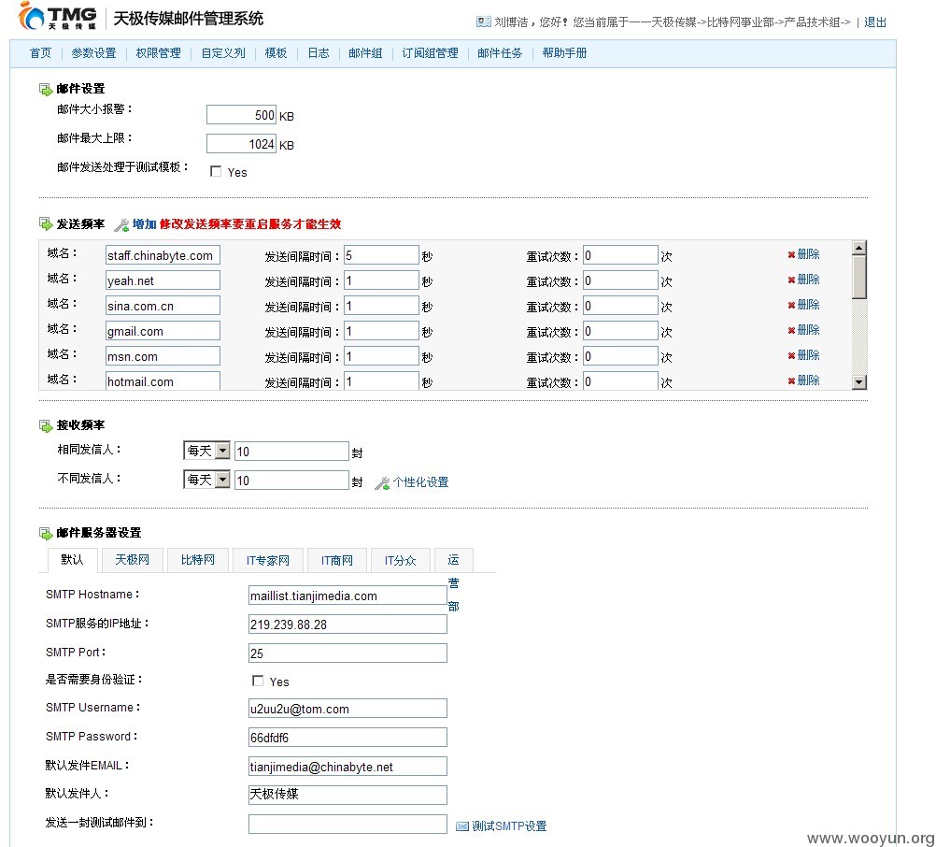Open the 帮助手册 menu
This screenshot has height=847, width=936.
point(564,53)
